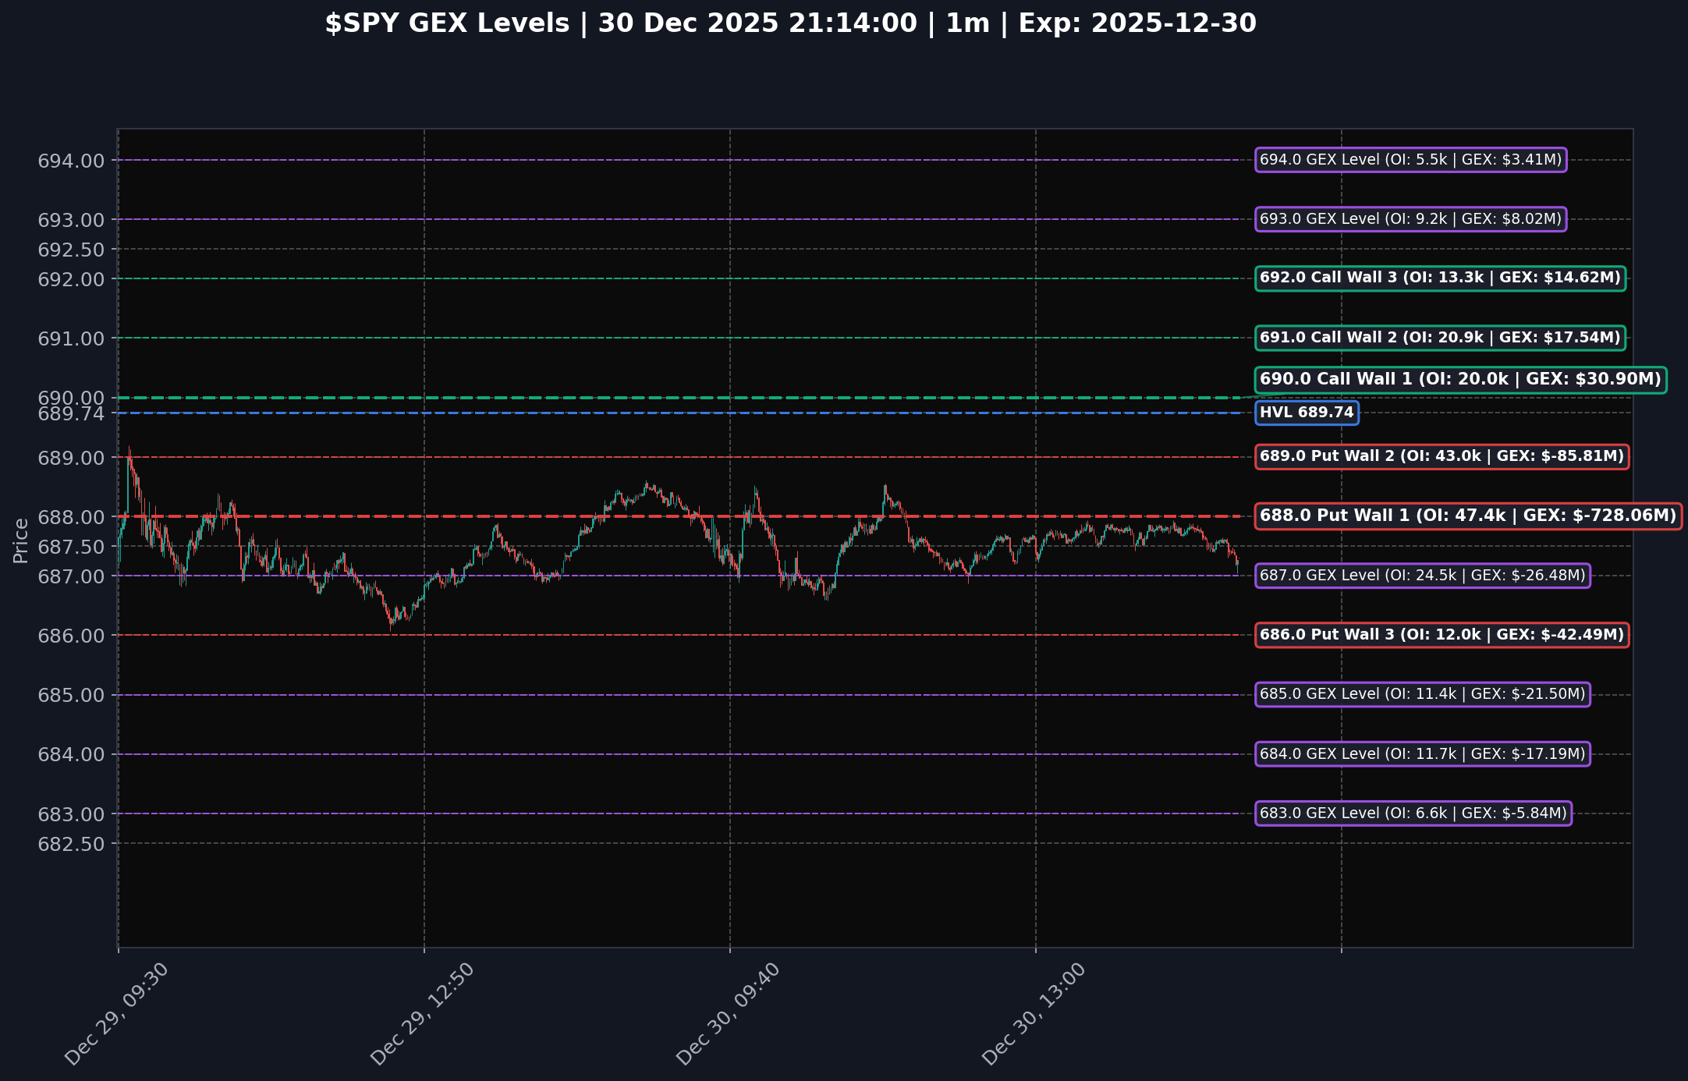Image resolution: width=1688 pixels, height=1081 pixels.
Task: Click the 689.74 price axis tick
Action: click(x=71, y=414)
